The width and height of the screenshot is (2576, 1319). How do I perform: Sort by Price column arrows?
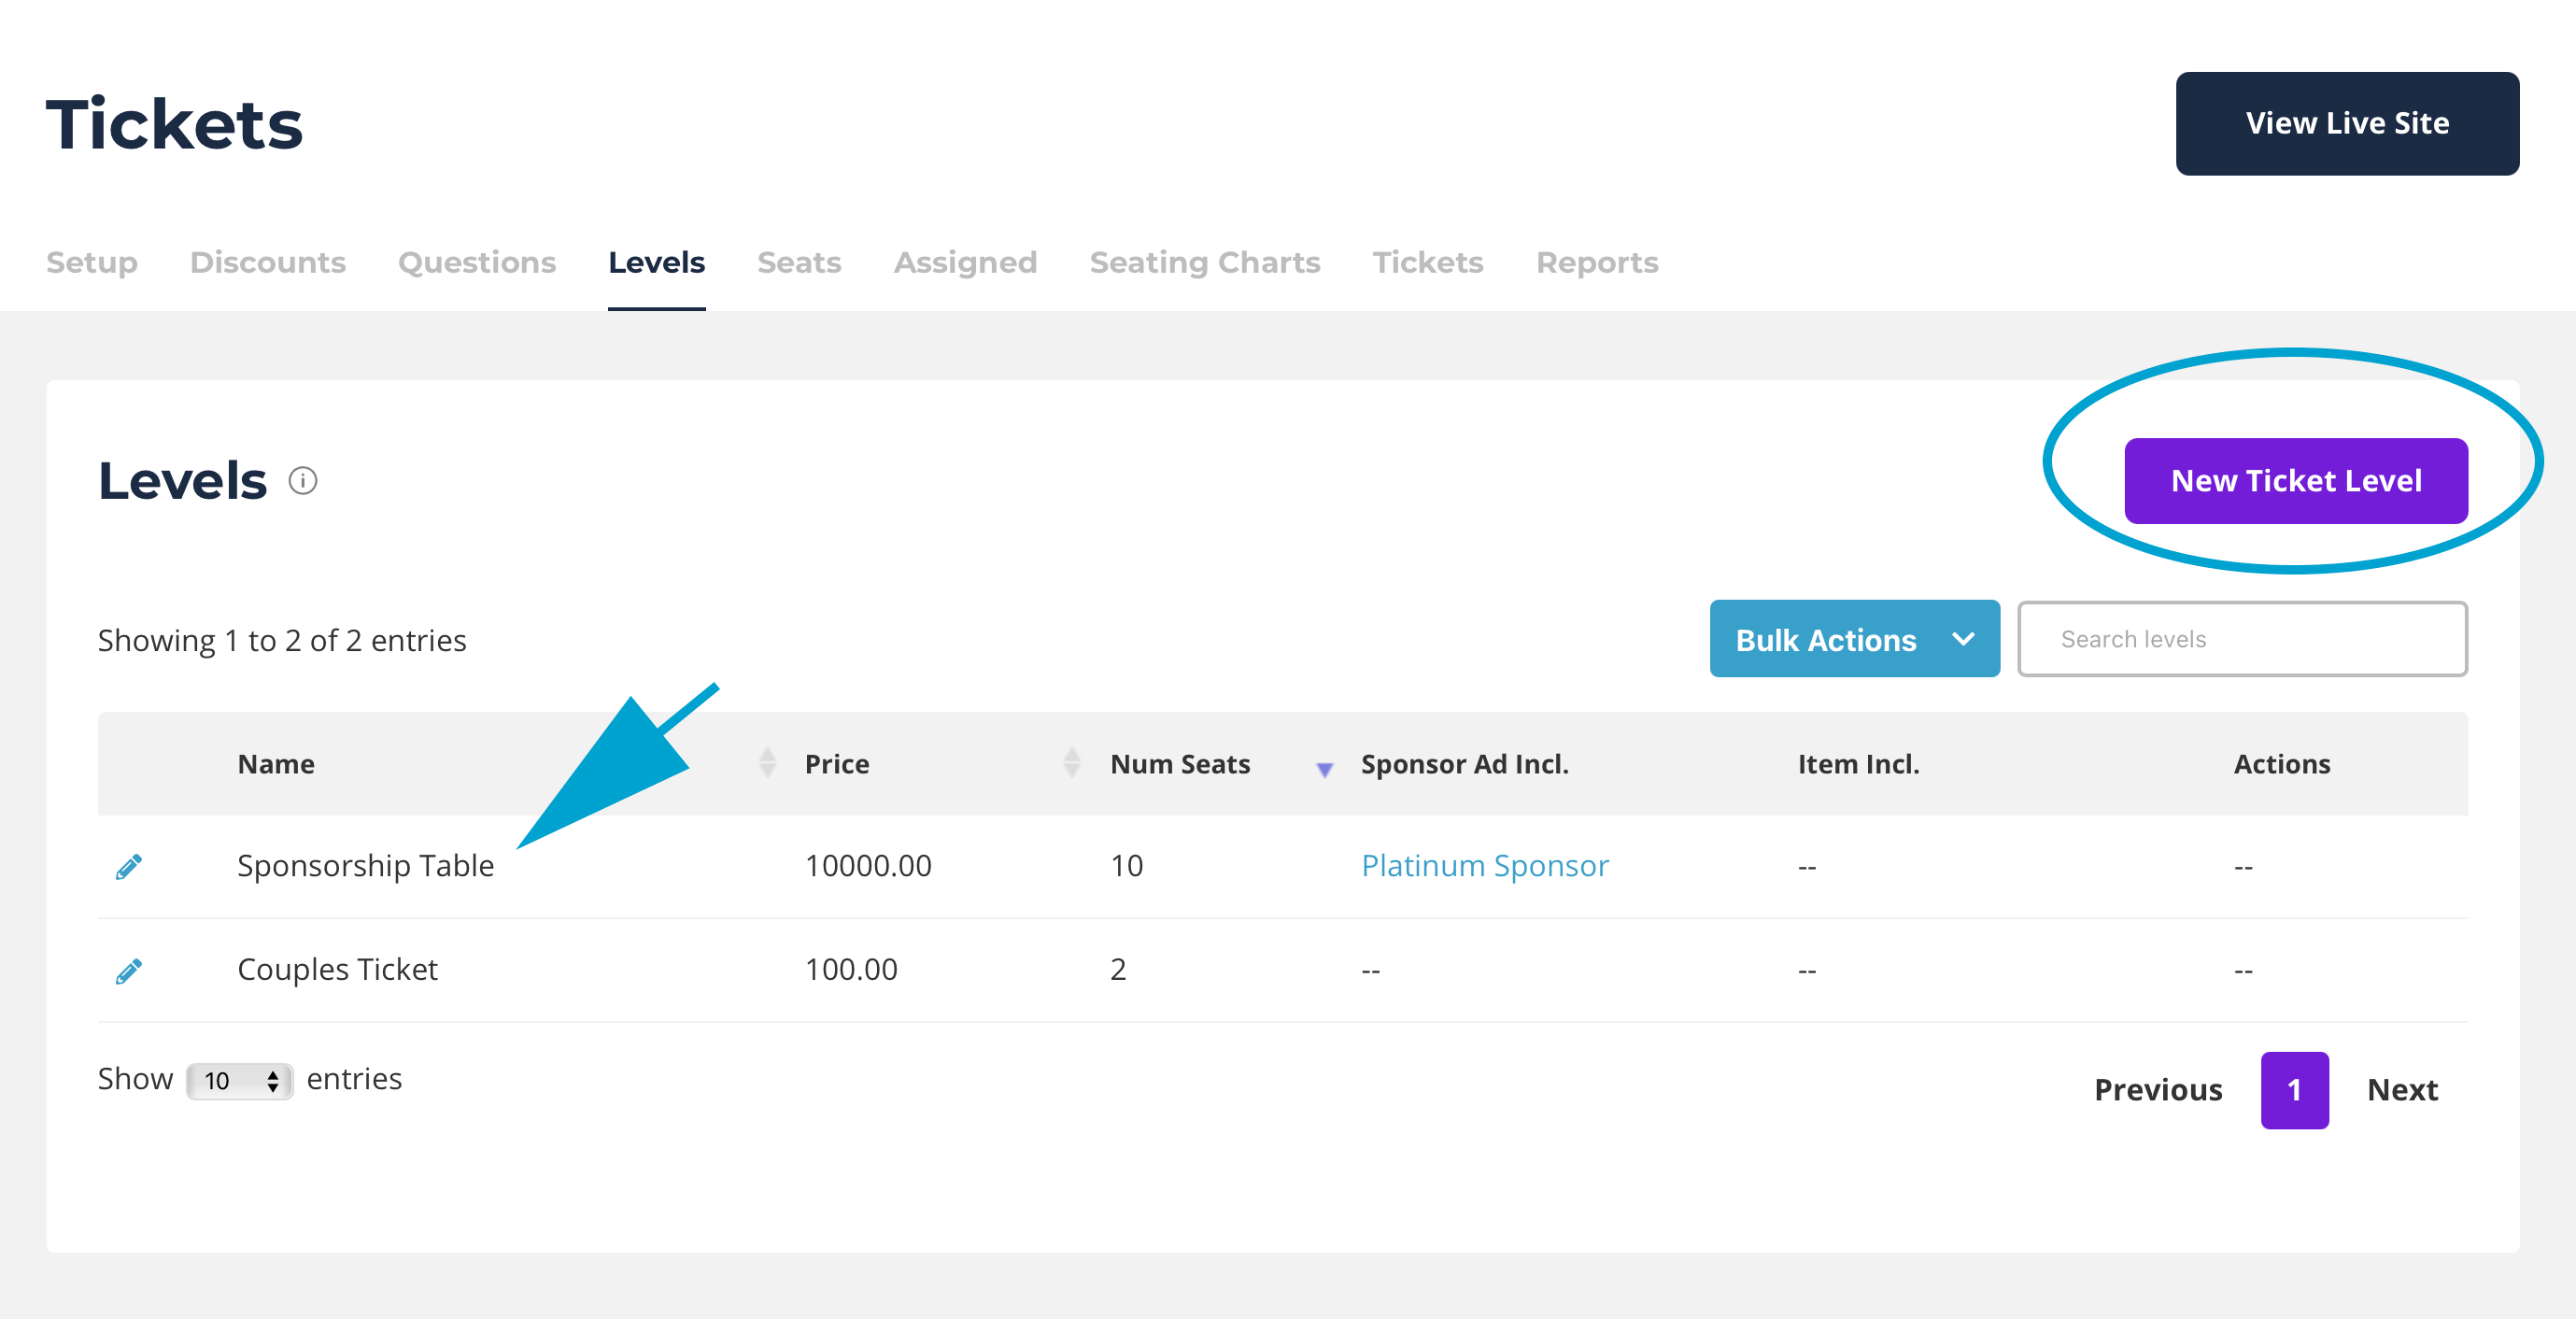[x=1071, y=763]
